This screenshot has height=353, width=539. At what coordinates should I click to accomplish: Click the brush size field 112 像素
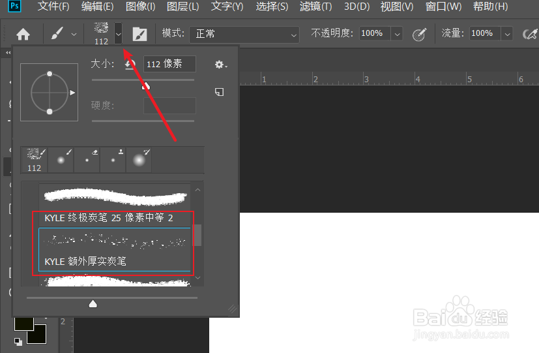pyautogui.click(x=169, y=64)
